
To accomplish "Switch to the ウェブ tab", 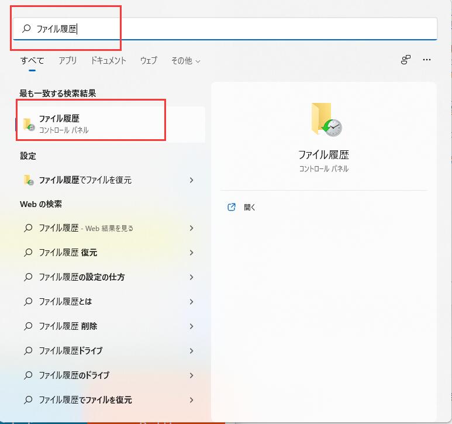I will pos(149,61).
